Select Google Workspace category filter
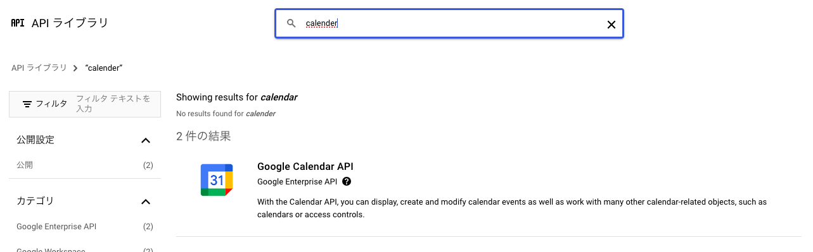Image resolution: width=813 pixels, height=252 pixels. [x=85, y=249]
